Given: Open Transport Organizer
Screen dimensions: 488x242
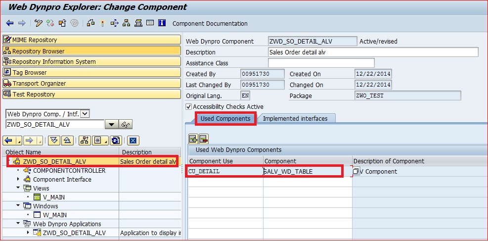Looking at the screenshot, I should 91,84.
